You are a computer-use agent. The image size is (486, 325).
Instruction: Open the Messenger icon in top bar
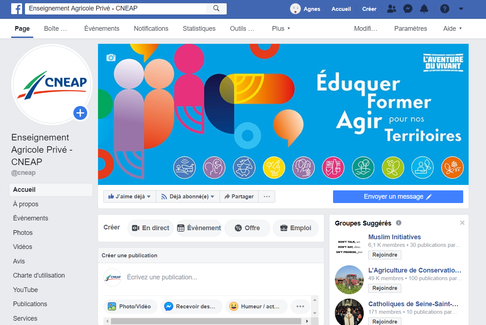pyautogui.click(x=408, y=9)
